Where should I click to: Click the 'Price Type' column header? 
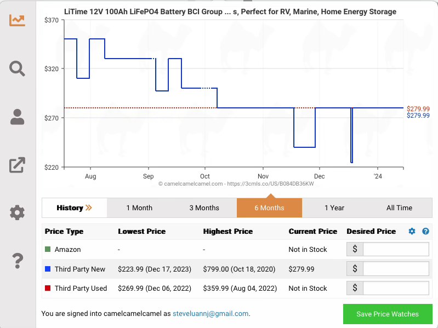[x=64, y=232]
